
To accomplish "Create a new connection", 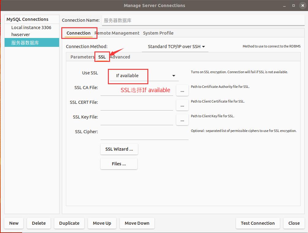I will pos(13,223).
